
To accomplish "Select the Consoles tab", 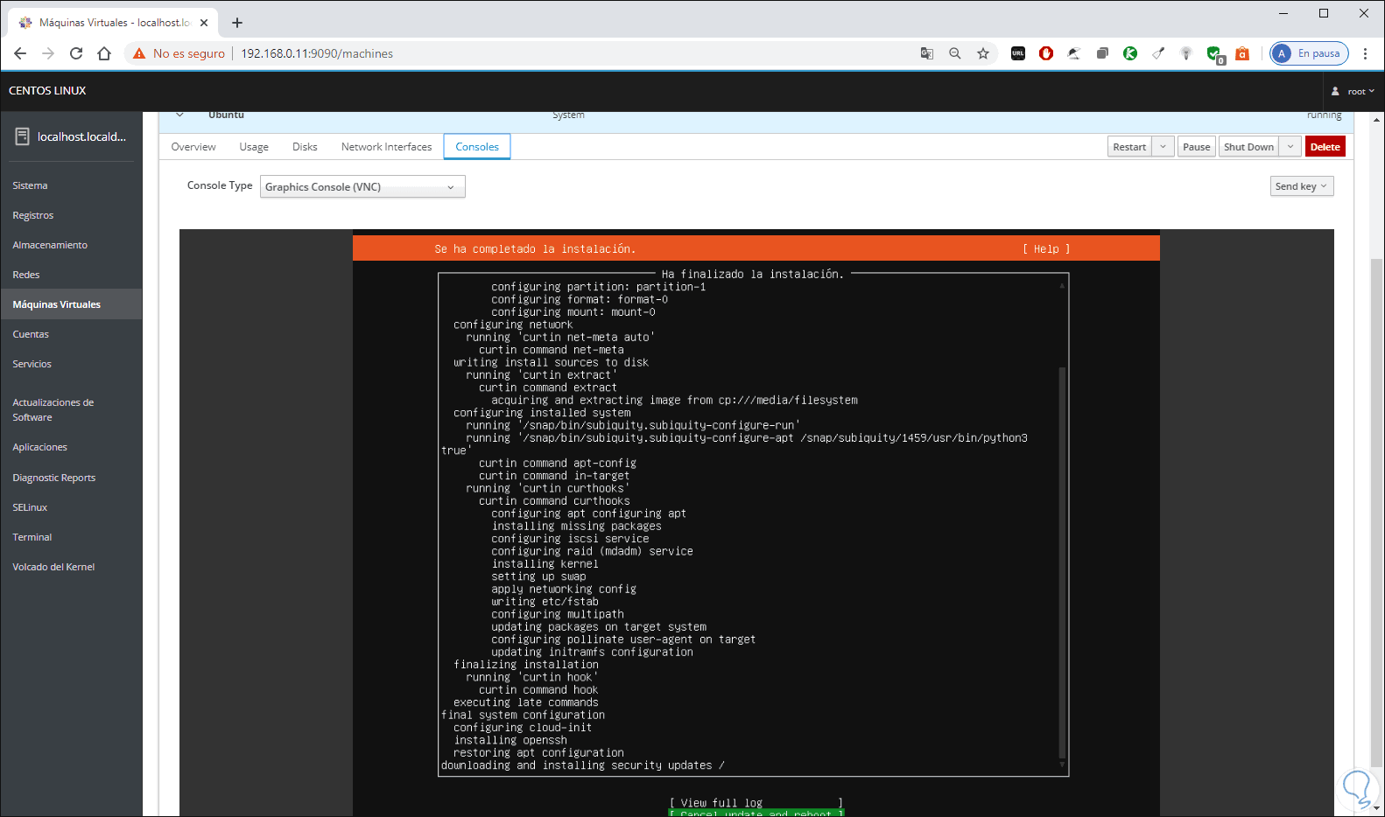I will click(x=477, y=147).
